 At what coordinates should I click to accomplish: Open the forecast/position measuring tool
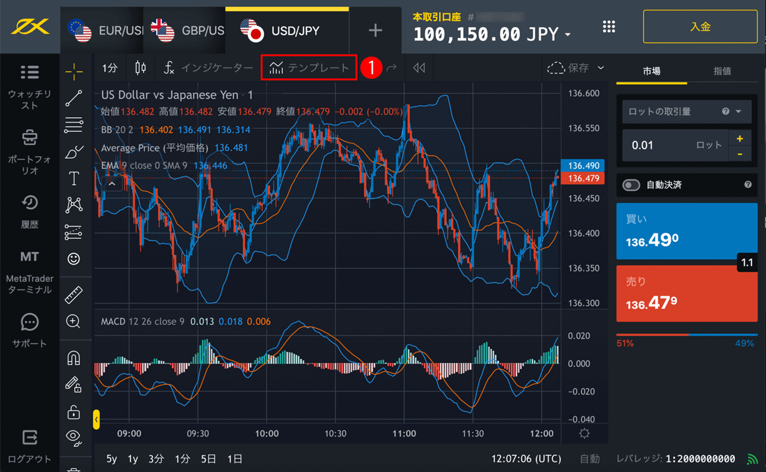click(73, 232)
